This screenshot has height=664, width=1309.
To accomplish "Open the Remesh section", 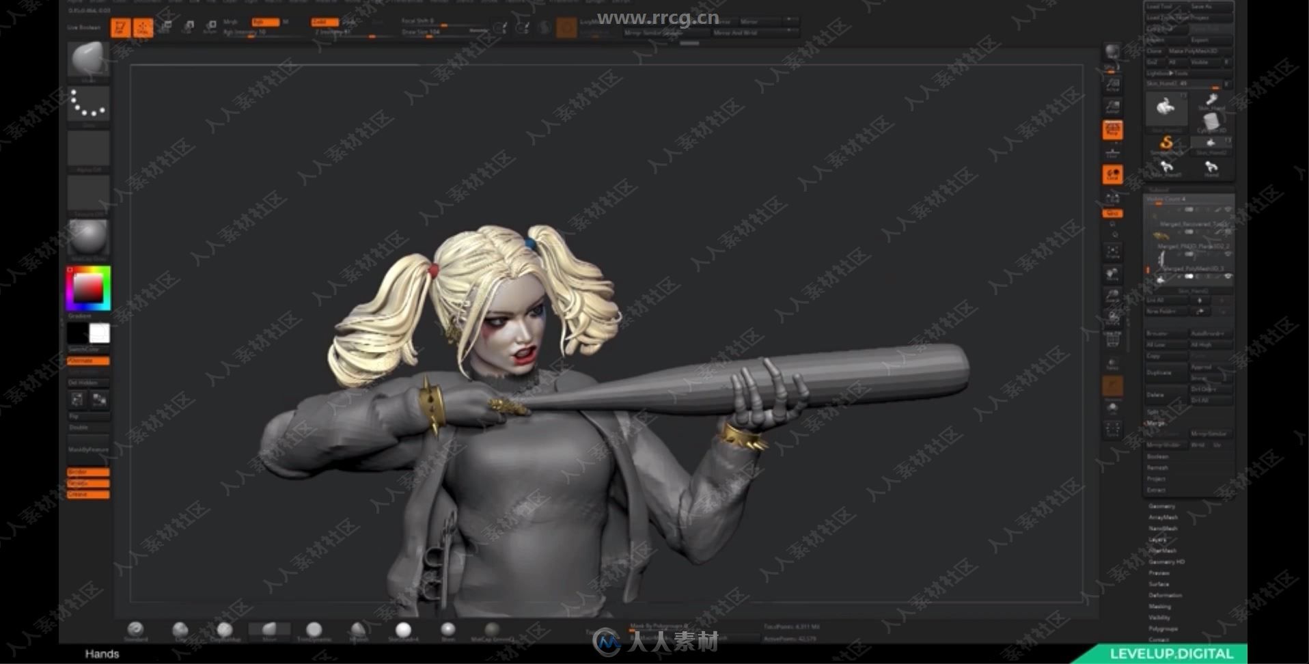I will click(1157, 467).
